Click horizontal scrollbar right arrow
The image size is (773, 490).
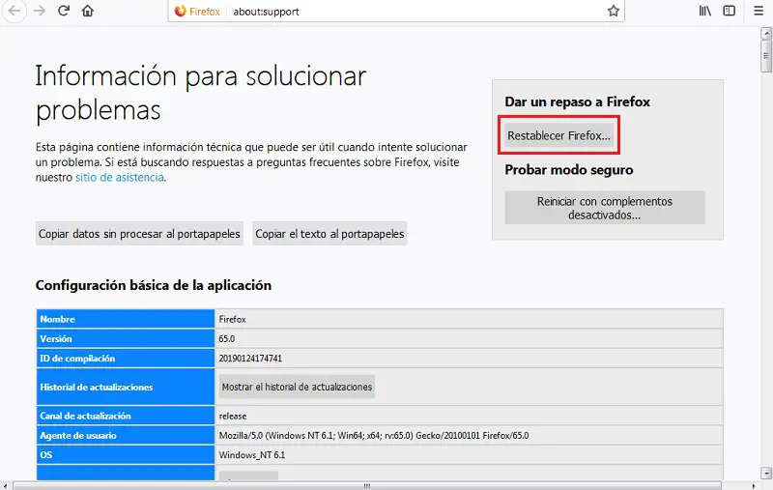tap(754, 486)
